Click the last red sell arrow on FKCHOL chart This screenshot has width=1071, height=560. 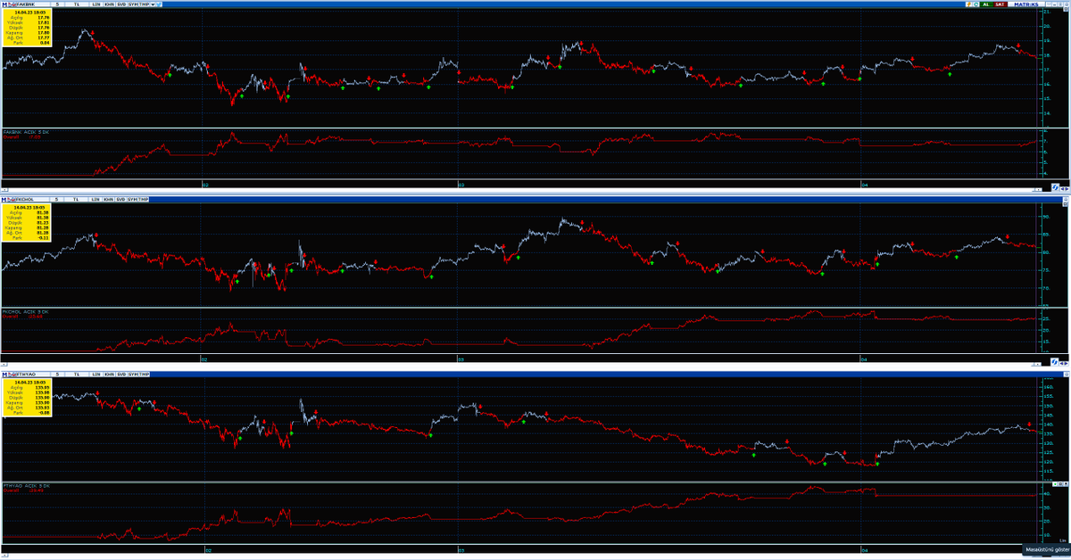click(x=1006, y=236)
